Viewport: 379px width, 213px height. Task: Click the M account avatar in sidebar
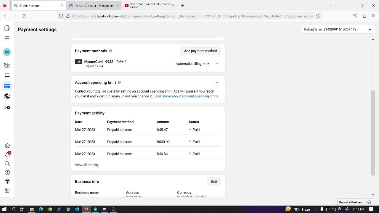[x=7, y=52]
